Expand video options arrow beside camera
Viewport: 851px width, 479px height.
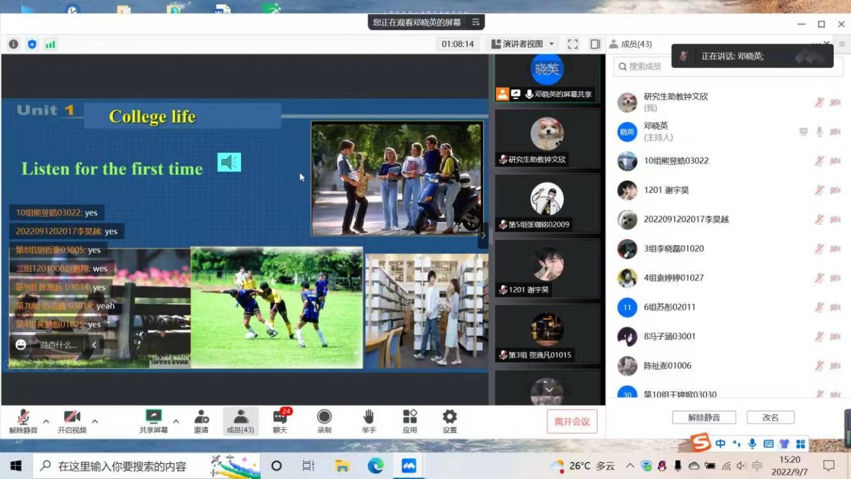(95, 421)
